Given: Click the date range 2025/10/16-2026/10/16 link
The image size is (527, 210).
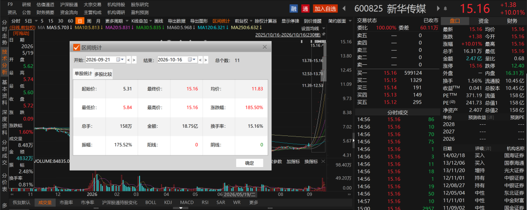Looking at the screenshot, I should coord(288,35).
